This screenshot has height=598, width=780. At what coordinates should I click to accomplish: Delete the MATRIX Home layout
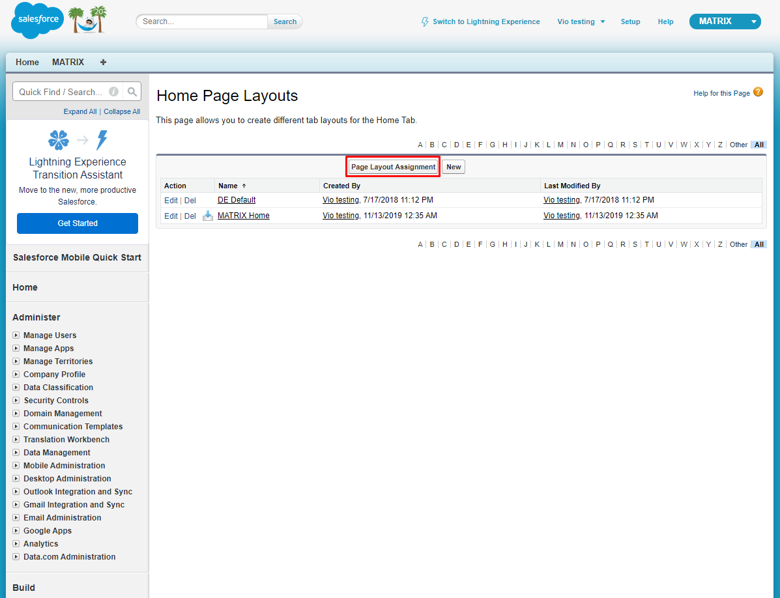tap(190, 216)
